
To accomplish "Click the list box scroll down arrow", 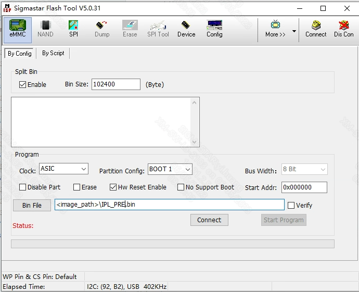I will click(194, 142).
